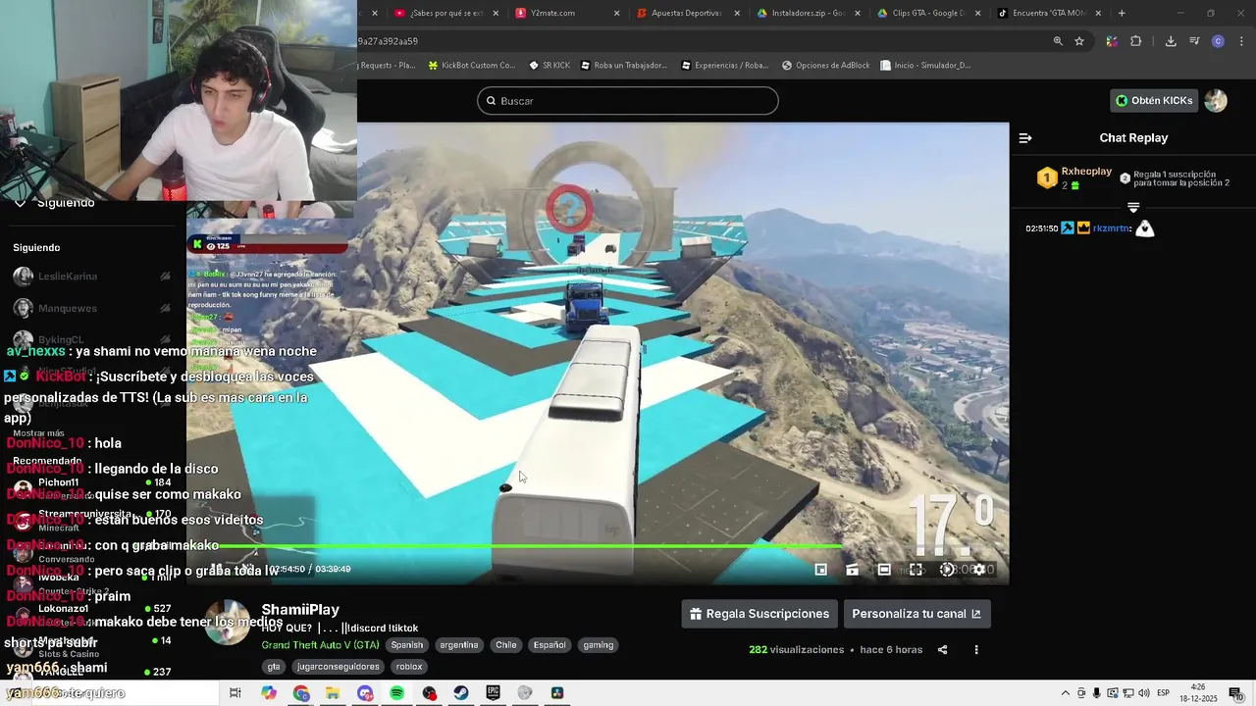Open the three-dot more options menu
The width and height of the screenshot is (1256, 706).
tap(976, 649)
